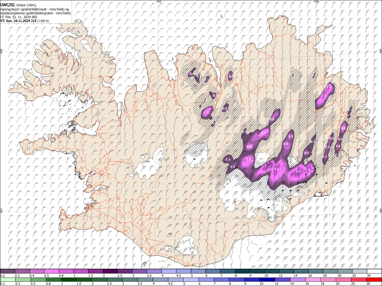
Task: Click the '1.1' precipitation value in the northeast
Action: click(324, 96)
